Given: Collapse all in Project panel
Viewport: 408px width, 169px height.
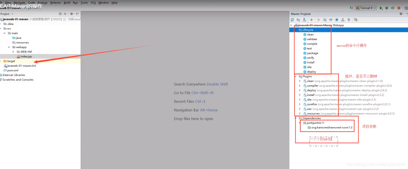Looking at the screenshot, I should pos(65,14).
